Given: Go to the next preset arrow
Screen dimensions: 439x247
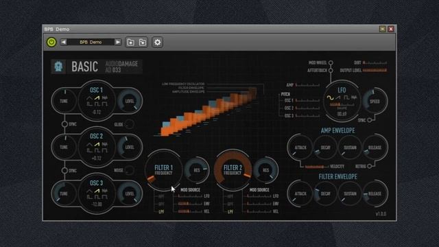Looking at the screenshot, I should click(118, 42).
